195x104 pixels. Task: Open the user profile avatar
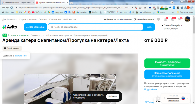(187, 19)
